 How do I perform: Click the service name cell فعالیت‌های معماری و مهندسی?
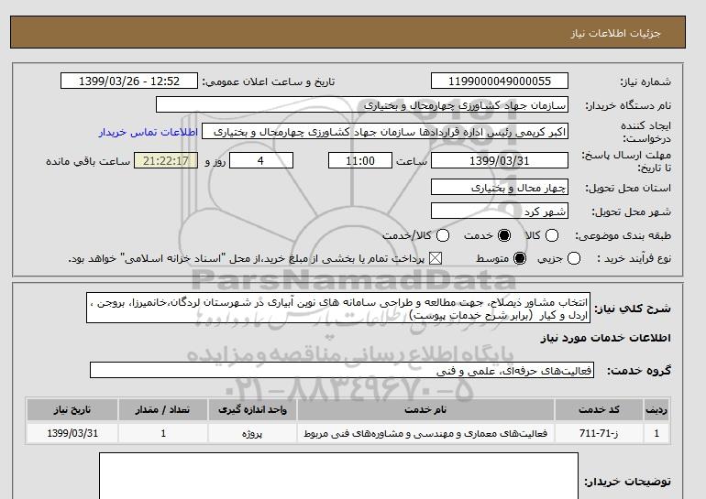(425, 433)
